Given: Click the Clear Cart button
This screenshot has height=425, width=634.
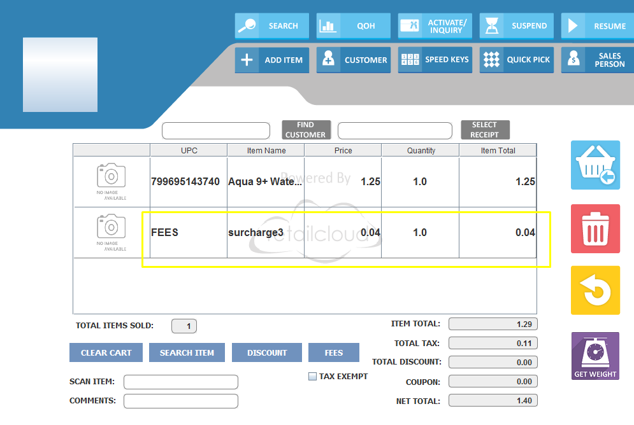Looking at the screenshot, I should pyautogui.click(x=106, y=352).
